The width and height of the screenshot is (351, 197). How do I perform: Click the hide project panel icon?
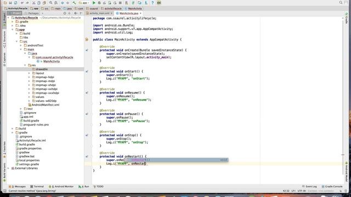(x=81, y=13)
